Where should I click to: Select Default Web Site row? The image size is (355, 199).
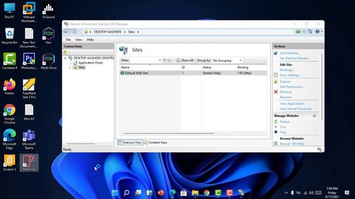point(193,73)
